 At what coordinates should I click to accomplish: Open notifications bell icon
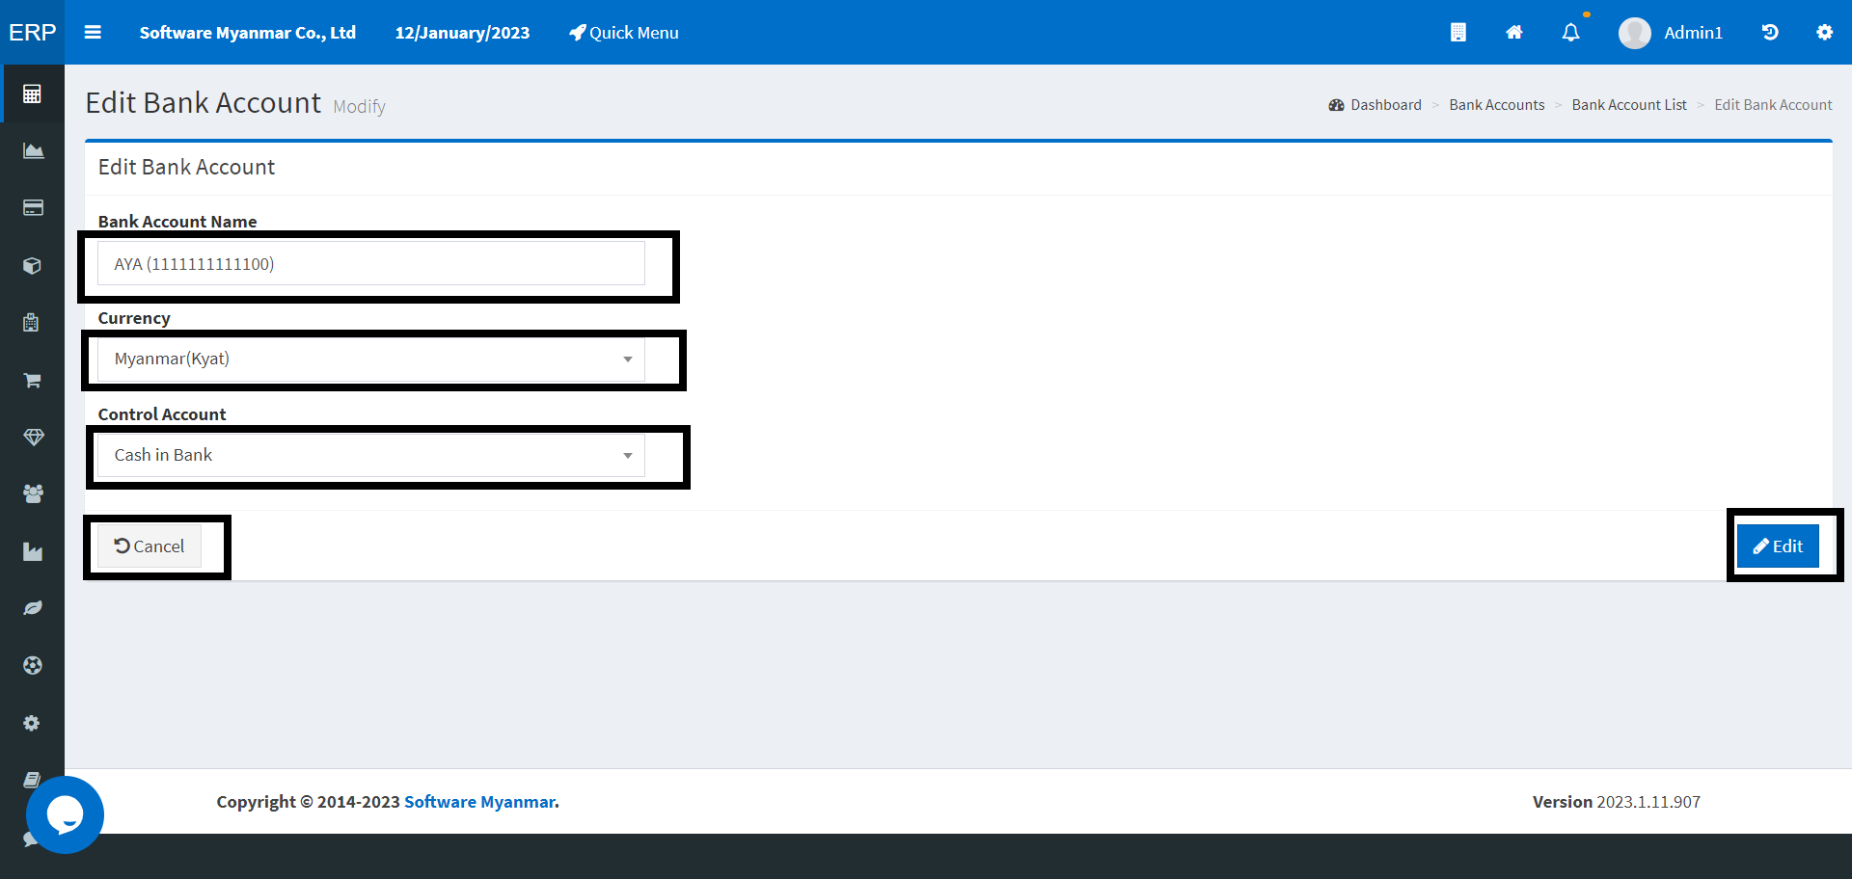click(x=1571, y=32)
